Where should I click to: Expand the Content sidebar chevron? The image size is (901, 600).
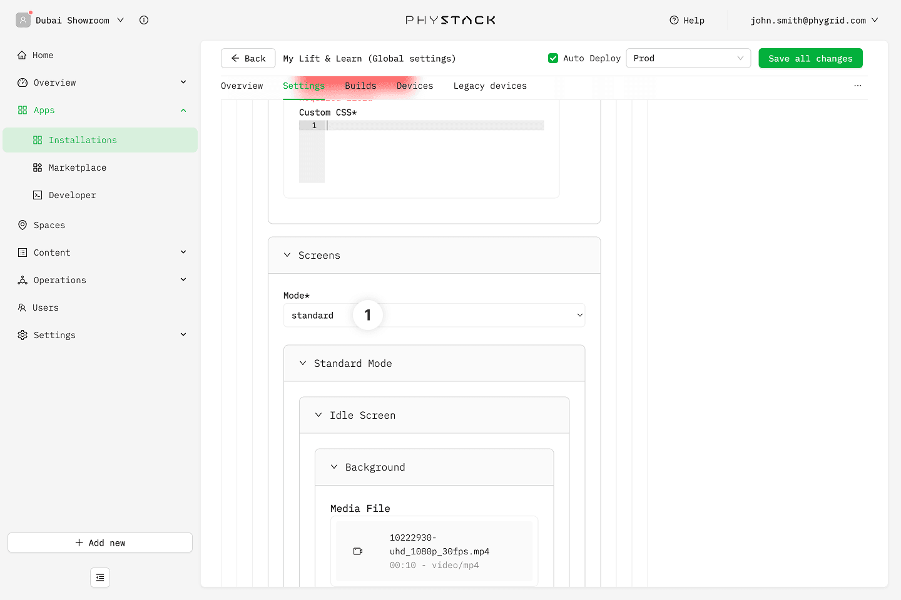tap(183, 252)
